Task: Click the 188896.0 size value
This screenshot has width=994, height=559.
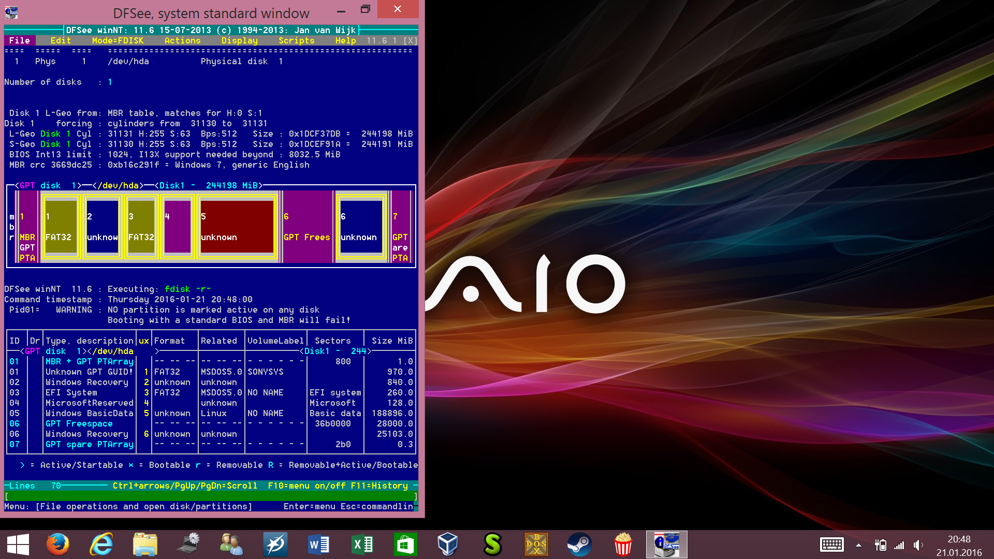Action: (x=392, y=413)
